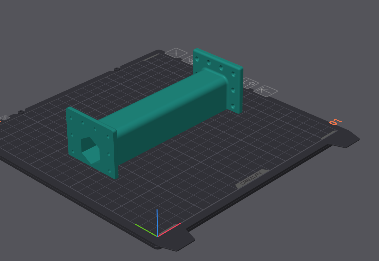This screenshot has height=261, width=379.
Task: Click the plate's X remove icon
Action: click(x=176, y=53)
